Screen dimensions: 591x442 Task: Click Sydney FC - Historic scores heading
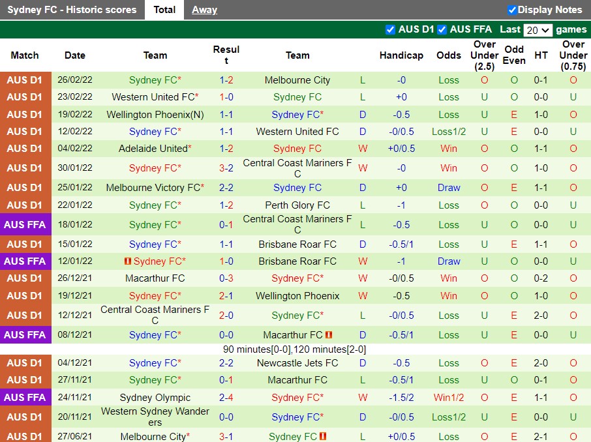(x=72, y=10)
